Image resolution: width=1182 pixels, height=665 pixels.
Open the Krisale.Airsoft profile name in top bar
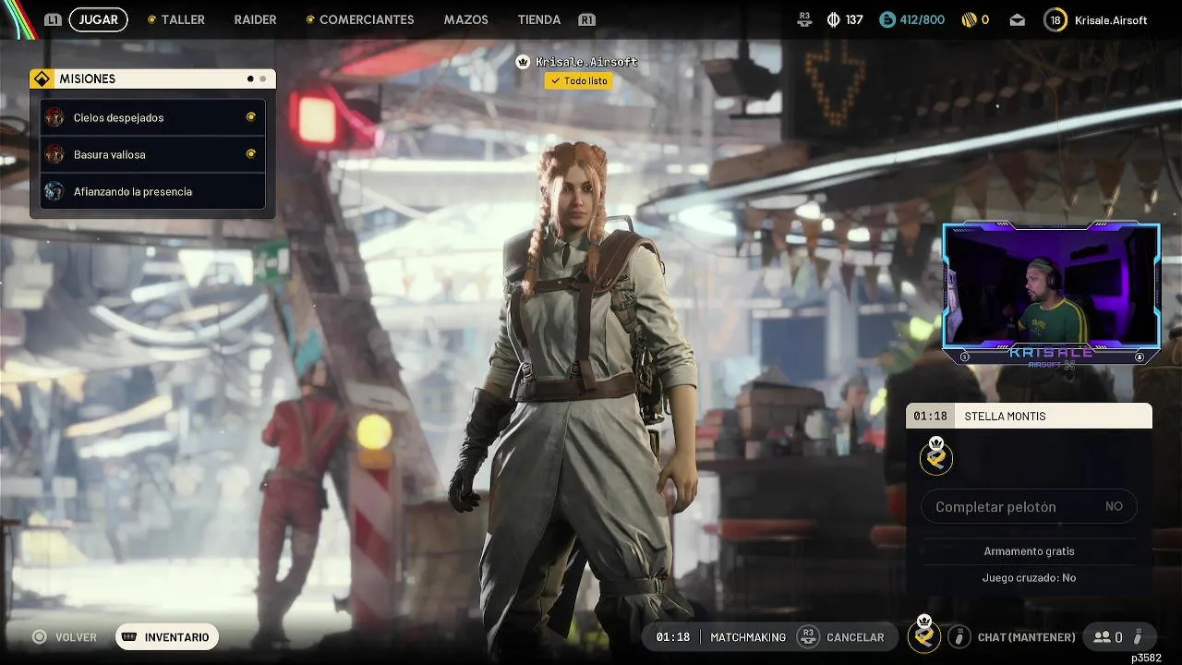click(1111, 19)
